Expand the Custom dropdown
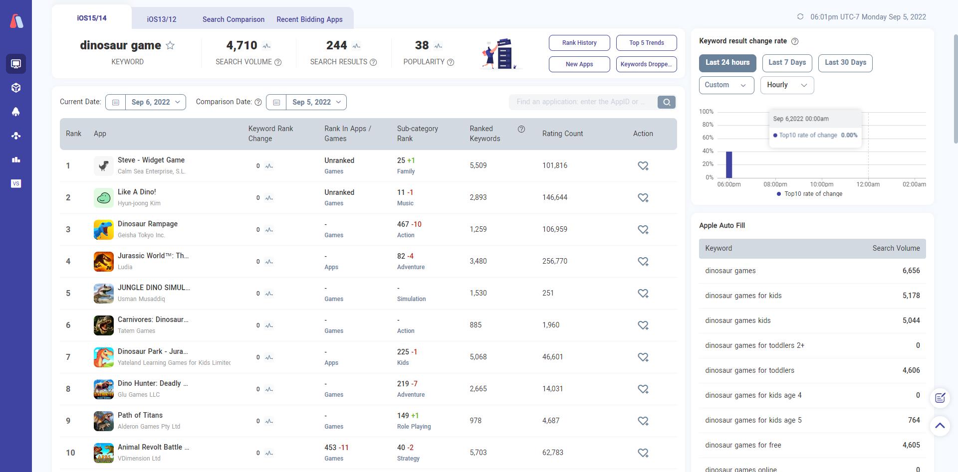The image size is (958, 472). coord(726,85)
